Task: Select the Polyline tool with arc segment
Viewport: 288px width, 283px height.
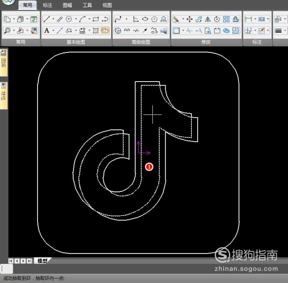Action: [x=105, y=19]
